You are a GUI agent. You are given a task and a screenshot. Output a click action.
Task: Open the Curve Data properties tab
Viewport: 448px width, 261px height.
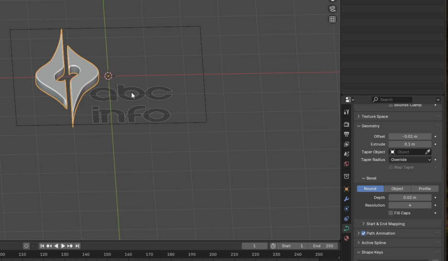coord(347,228)
